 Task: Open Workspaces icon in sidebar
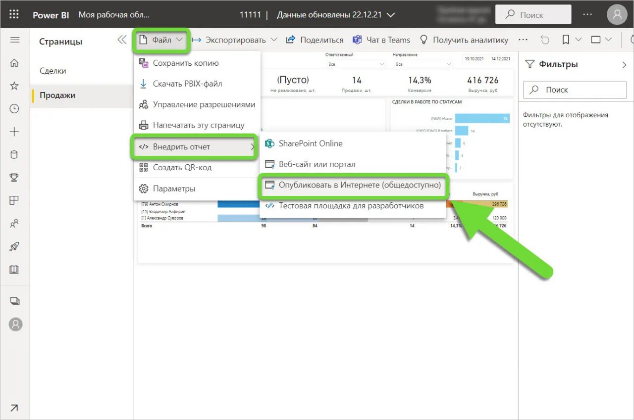coord(14,301)
